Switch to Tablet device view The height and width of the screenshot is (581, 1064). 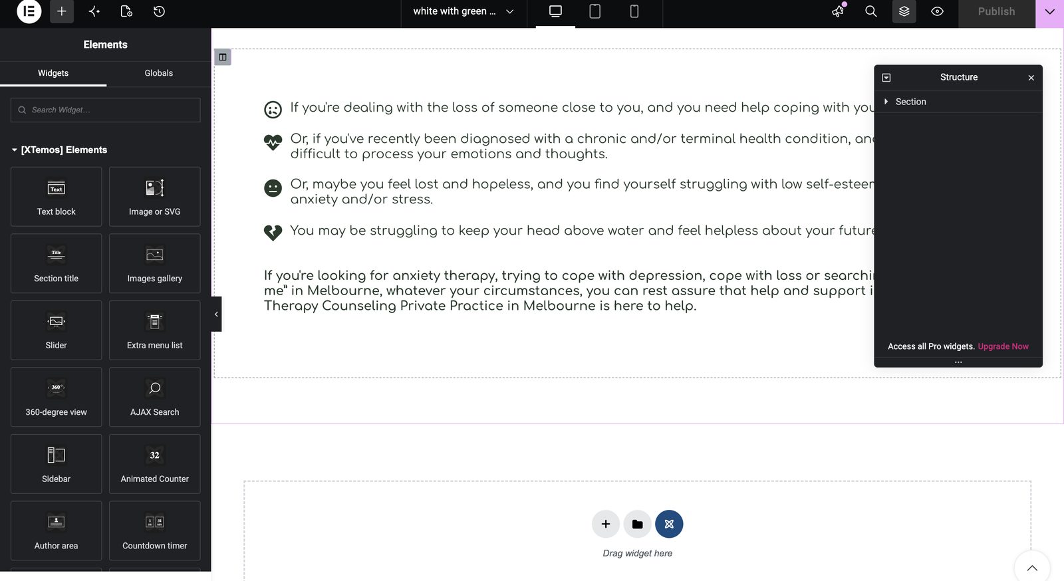[x=595, y=11]
